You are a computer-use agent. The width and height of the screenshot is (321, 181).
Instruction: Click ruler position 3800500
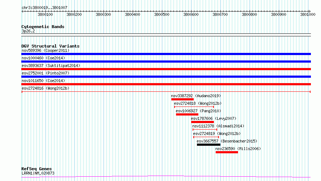point(162,14)
